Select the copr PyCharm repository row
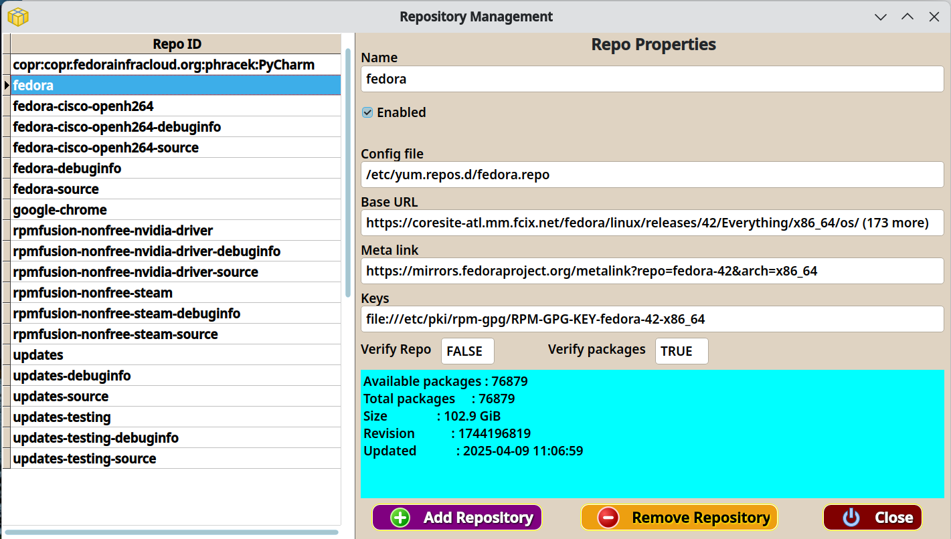Image resolution: width=951 pixels, height=539 pixels. [x=176, y=65]
